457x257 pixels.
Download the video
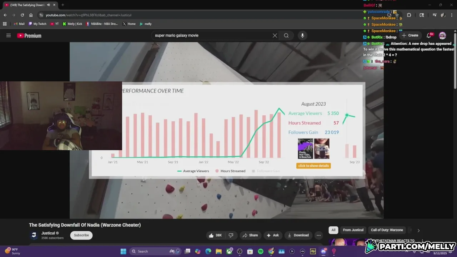click(x=298, y=235)
